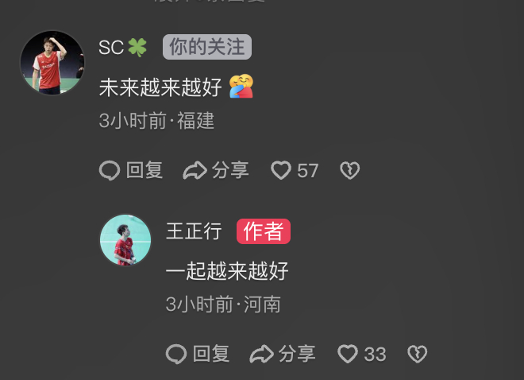This screenshot has height=380, width=524.
Task: Open SC's profile avatar photo
Action: (52, 63)
